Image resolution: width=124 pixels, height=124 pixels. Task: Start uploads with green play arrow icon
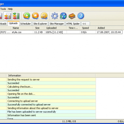(x=27, y=16)
